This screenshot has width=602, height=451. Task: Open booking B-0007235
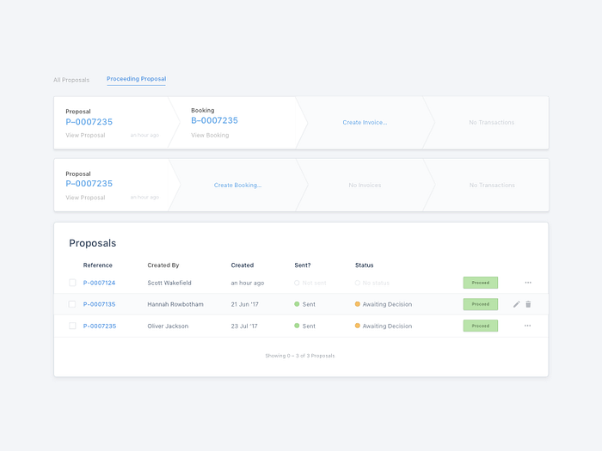pyautogui.click(x=215, y=120)
